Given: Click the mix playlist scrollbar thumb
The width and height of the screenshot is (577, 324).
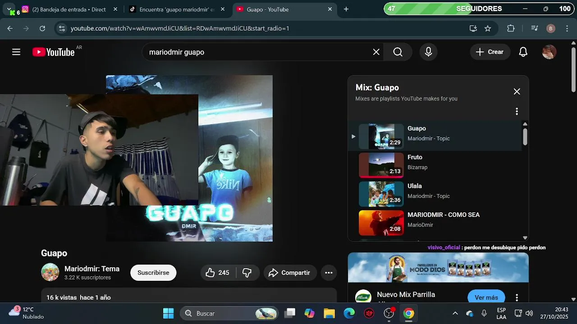Looking at the screenshot, I should pos(525,136).
